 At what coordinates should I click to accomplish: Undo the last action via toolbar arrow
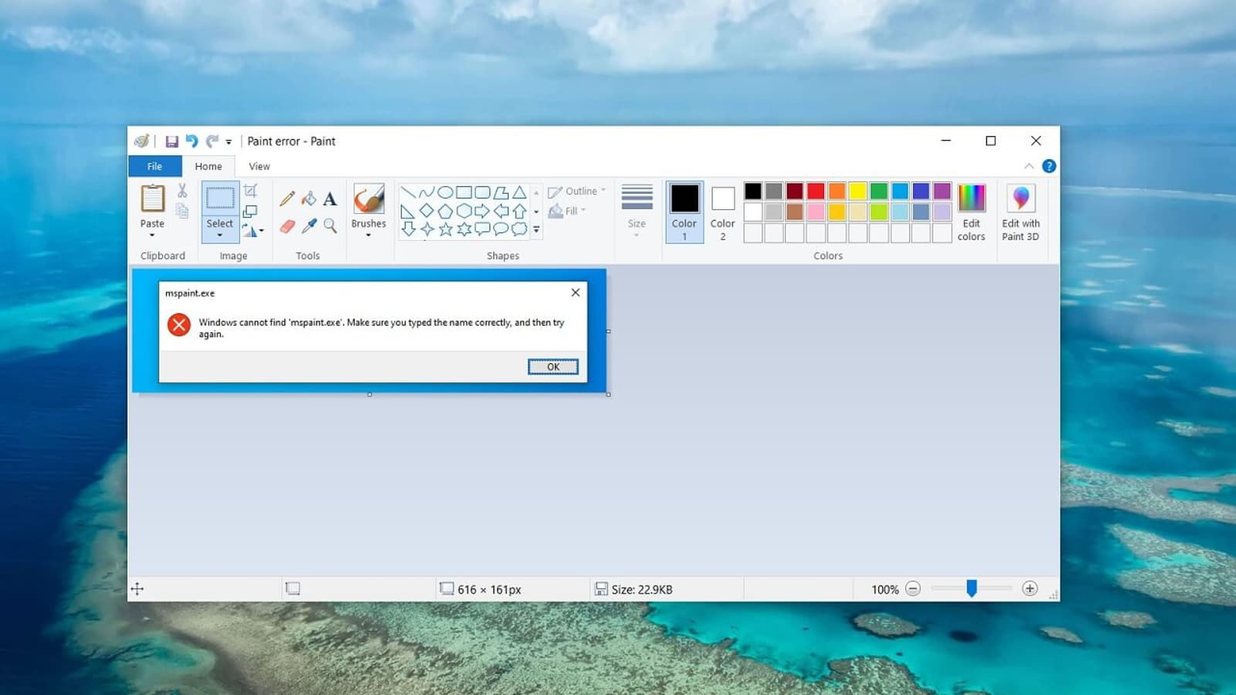click(192, 141)
